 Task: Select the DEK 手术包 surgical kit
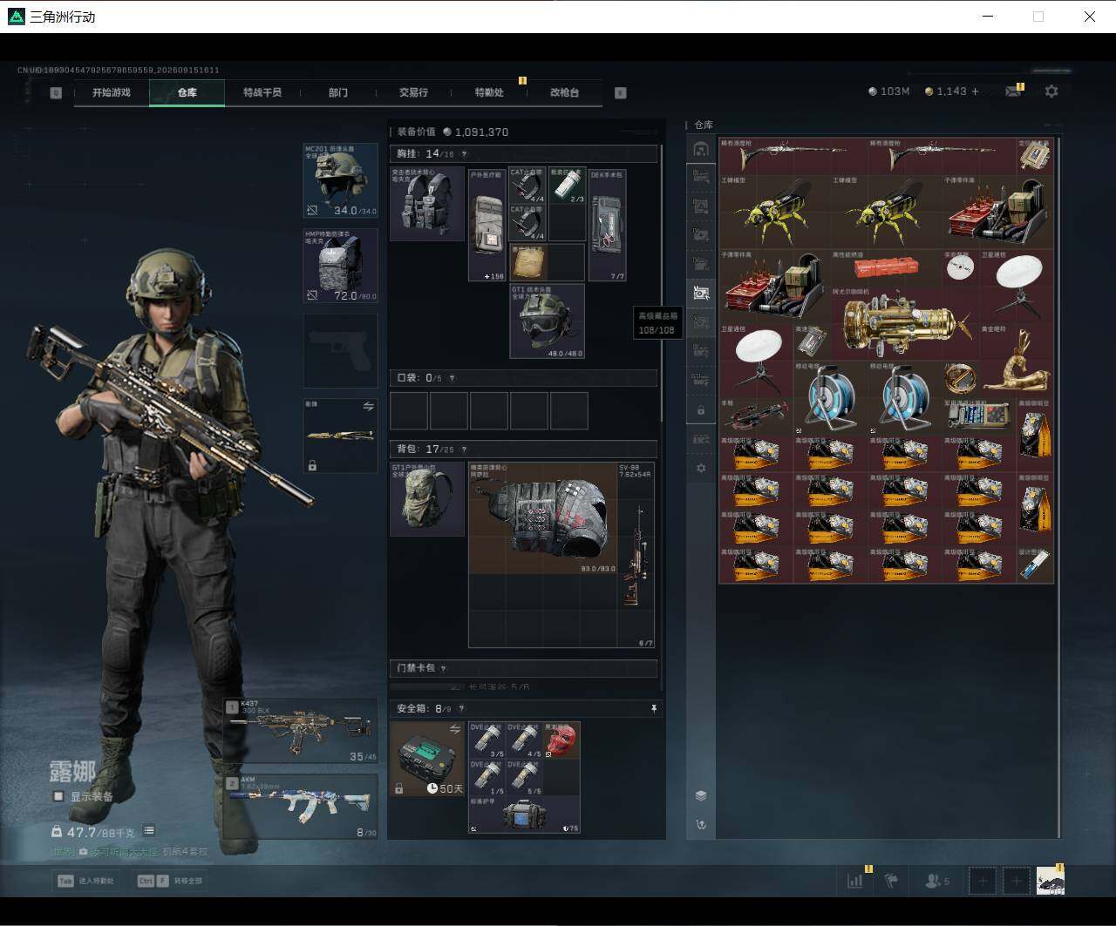point(608,225)
